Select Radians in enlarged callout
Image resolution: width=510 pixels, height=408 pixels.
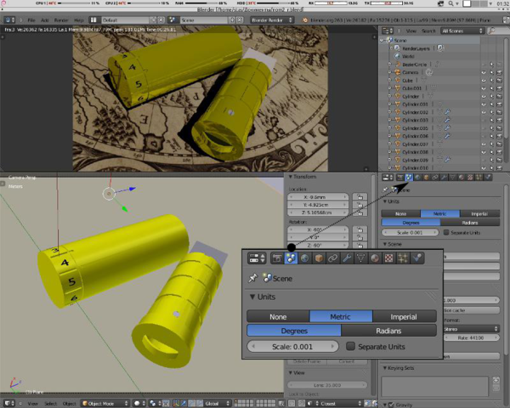click(x=388, y=331)
